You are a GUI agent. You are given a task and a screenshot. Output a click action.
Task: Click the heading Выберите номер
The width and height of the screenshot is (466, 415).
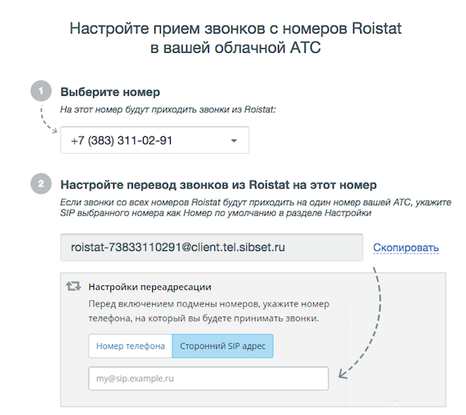click(x=110, y=92)
